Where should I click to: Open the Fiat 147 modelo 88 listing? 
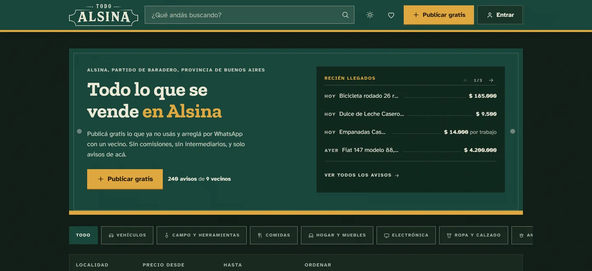[x=410, y=150]
